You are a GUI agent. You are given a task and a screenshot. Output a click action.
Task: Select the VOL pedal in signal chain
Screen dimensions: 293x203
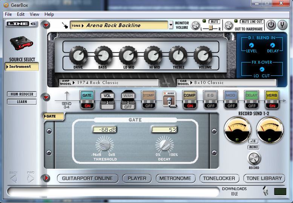[107, 100]
